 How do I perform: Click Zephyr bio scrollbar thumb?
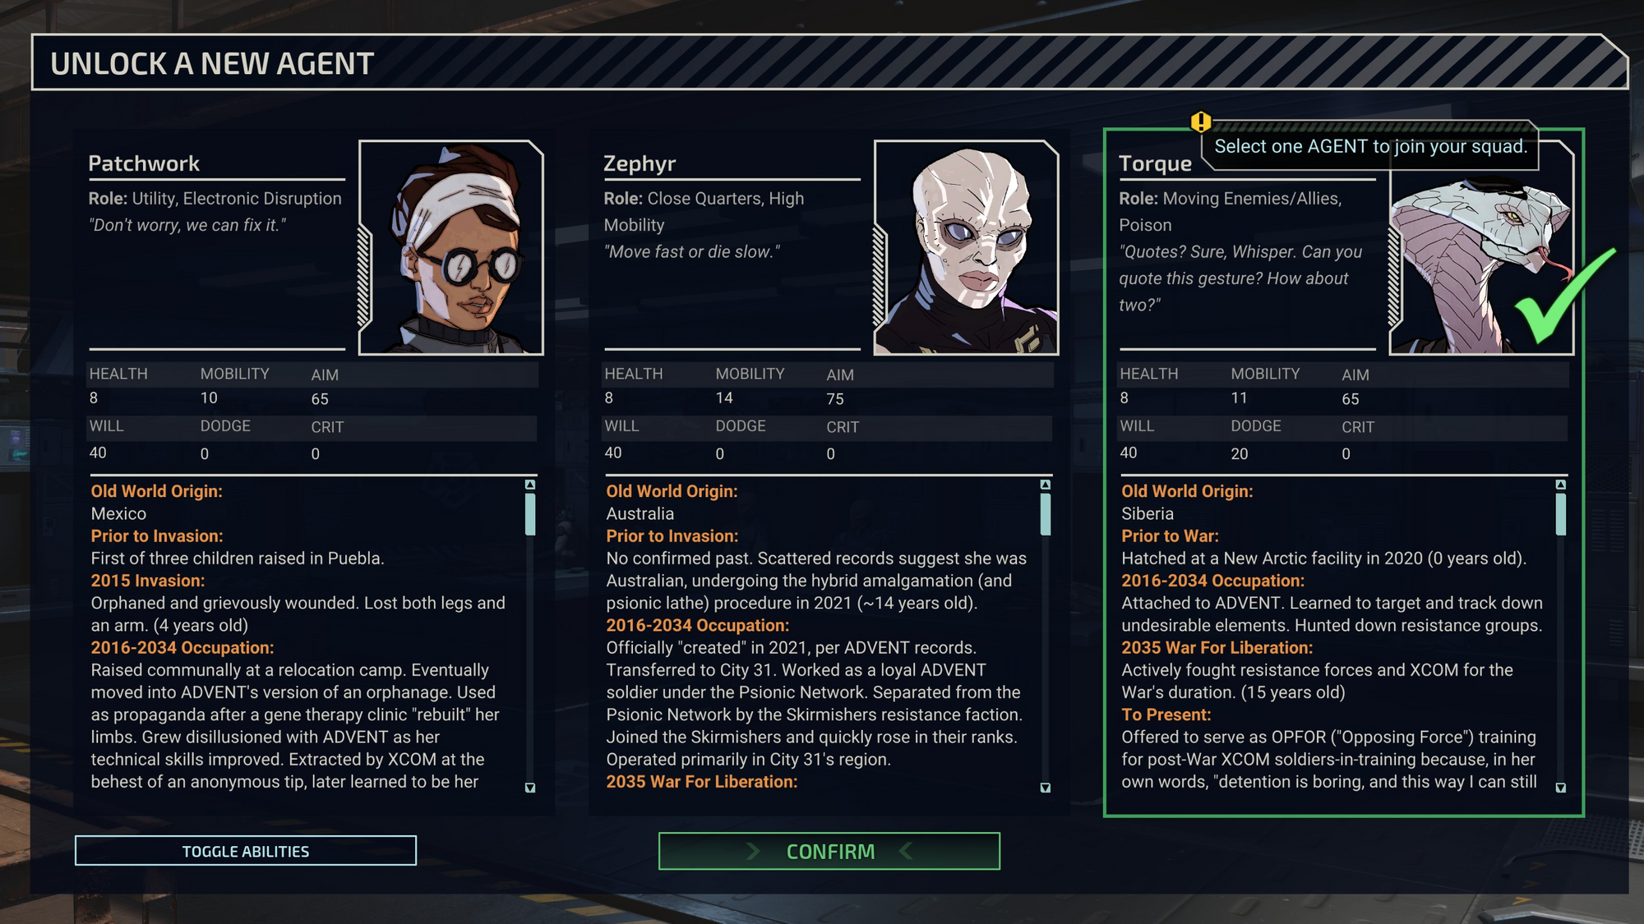click(1046, 514)
